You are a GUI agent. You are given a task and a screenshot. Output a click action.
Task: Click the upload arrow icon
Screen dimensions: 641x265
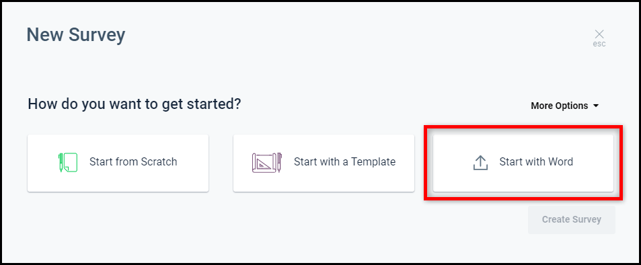tap(480, 163)
